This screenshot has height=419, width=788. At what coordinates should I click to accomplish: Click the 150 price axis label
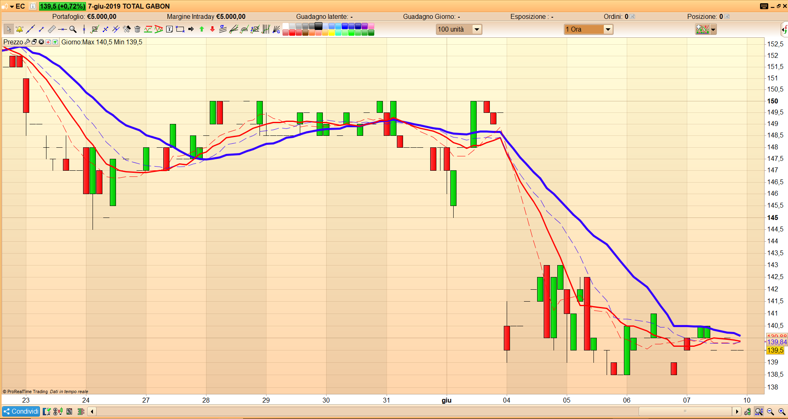(772, 101)
